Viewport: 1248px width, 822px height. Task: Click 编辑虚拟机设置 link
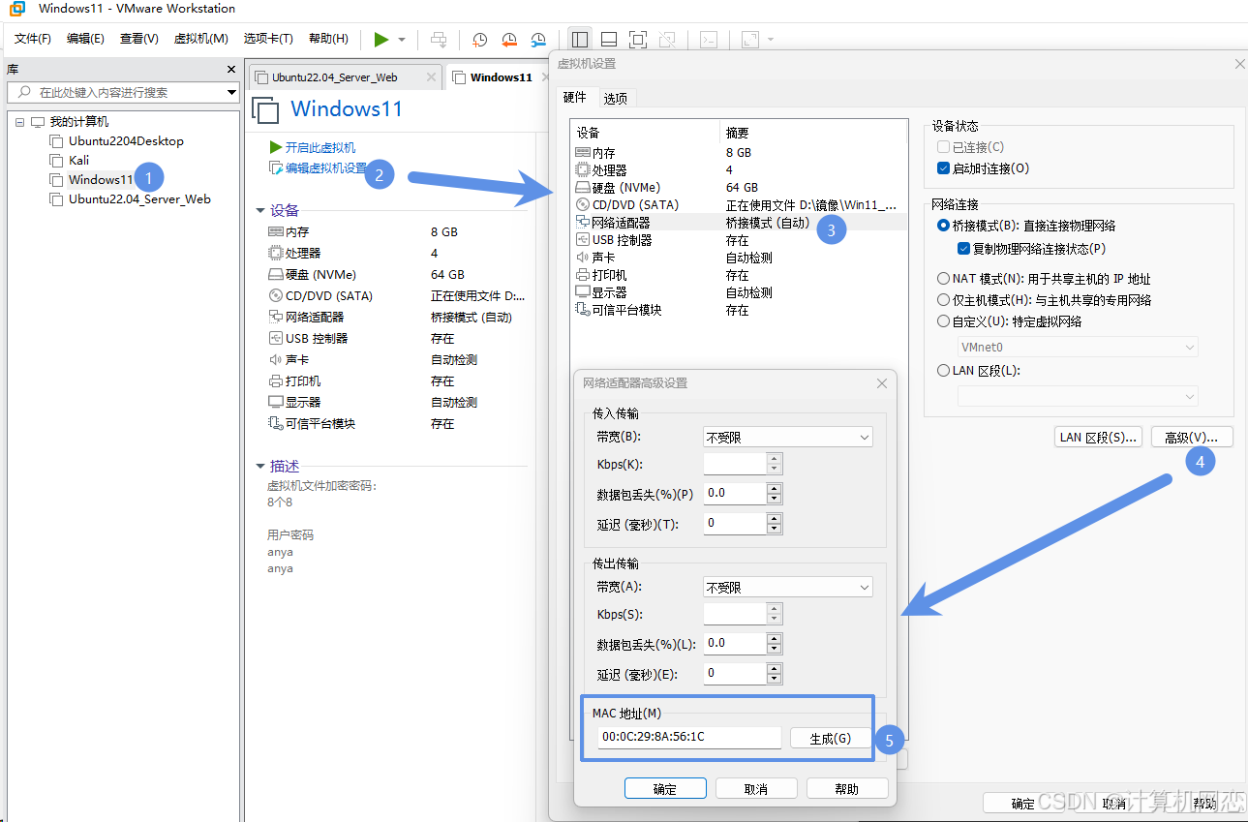[x=325, y=168]
